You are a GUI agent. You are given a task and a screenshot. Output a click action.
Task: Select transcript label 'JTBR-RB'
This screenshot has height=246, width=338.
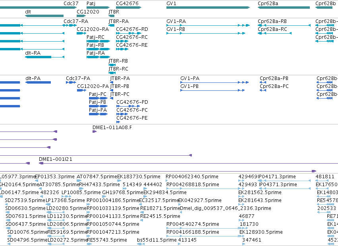[x=118, y=61]
